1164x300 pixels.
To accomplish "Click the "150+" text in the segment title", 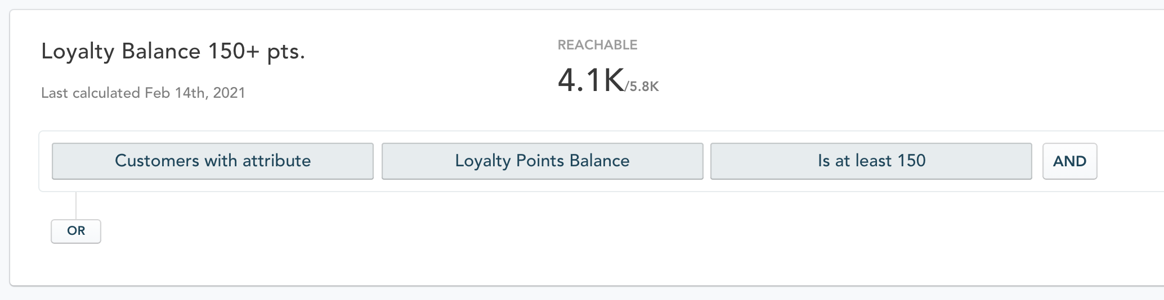I will pyautogui.click(x=234, y=52).
